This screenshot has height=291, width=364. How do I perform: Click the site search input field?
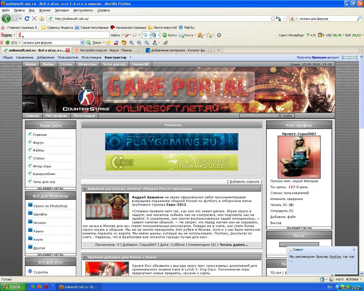pos(259,115)
